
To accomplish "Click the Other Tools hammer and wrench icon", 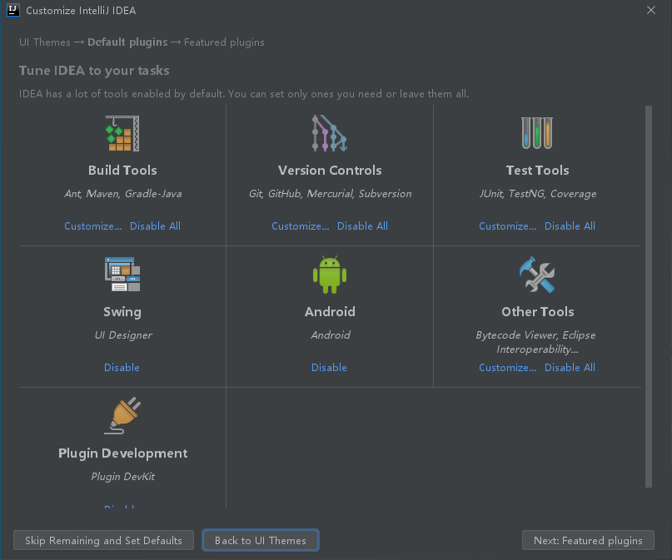I will pos(537,275).
